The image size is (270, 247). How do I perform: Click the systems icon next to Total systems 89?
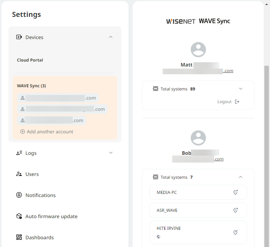click(x=156, y=89)
